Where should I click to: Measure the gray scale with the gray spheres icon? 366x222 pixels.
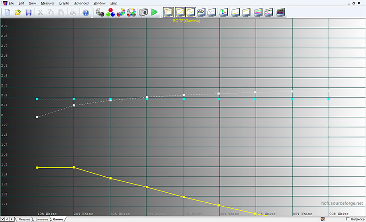tap(100, 12)
